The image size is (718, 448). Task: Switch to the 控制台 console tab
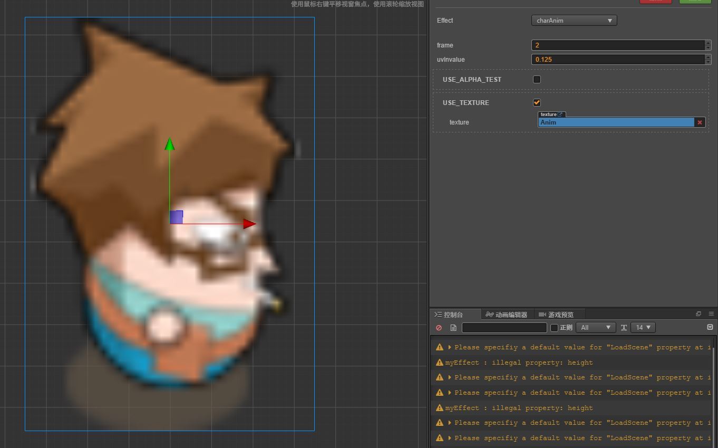[x=454, y=314]
